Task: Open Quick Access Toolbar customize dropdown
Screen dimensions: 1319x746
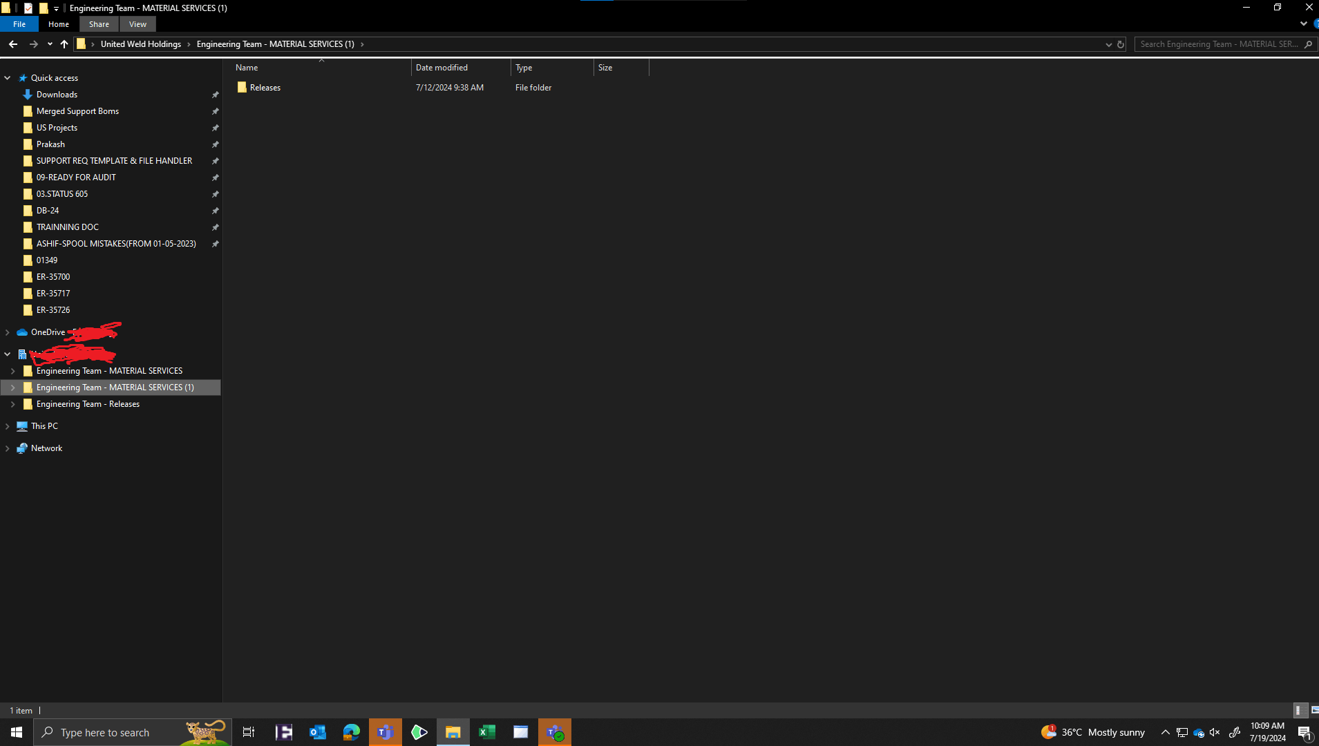Action: (57, 8)
